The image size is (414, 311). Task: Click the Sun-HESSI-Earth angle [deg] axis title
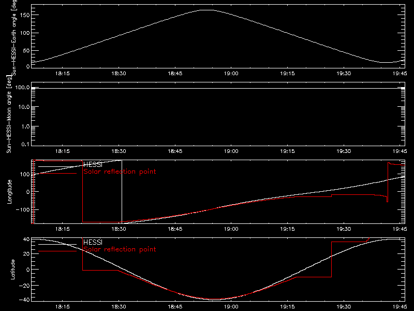(x=14, y=37)
